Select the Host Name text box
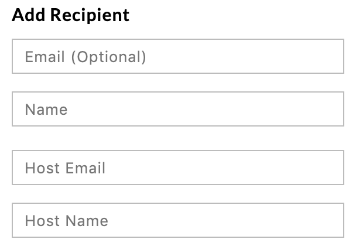The image size is (356, 246). tap(177, 221)
